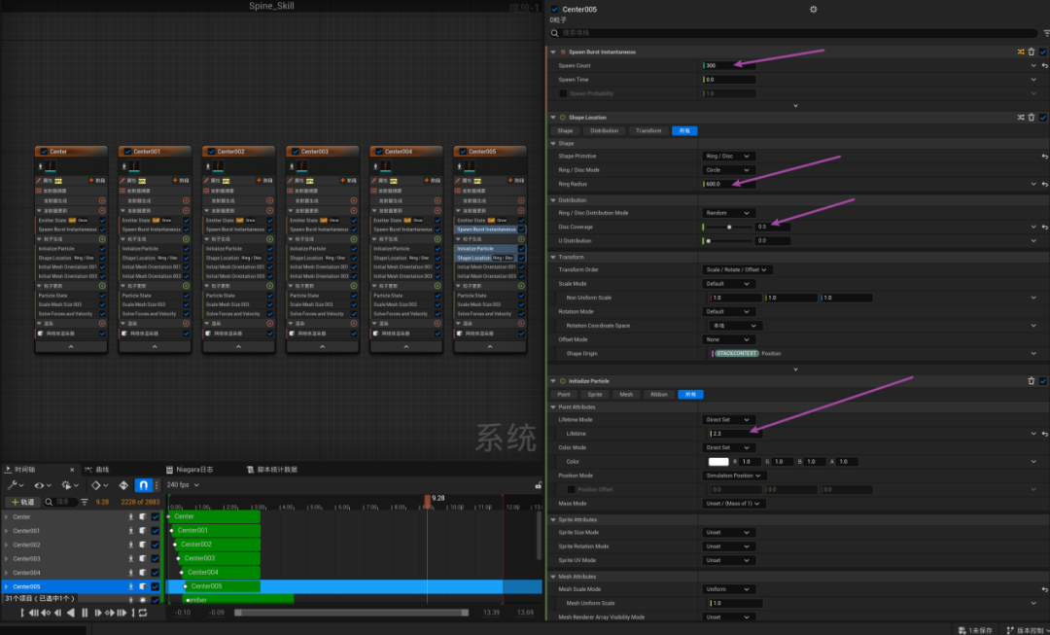Image resolution: width=1050 pixels, height=635 pixels.
Task: Uncheck Emitter State on the Center005 node
Action: pyautogui.click(x=521, y=221)
